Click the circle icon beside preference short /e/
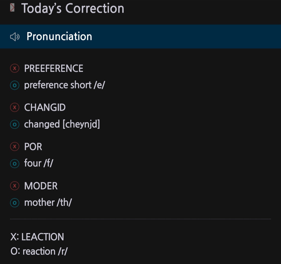Viewport: 281px width, 264px height. pyautogui.click(x=15, y=85)
